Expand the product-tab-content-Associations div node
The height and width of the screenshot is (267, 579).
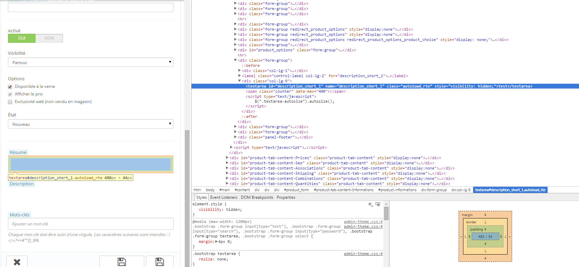[227, 168]
